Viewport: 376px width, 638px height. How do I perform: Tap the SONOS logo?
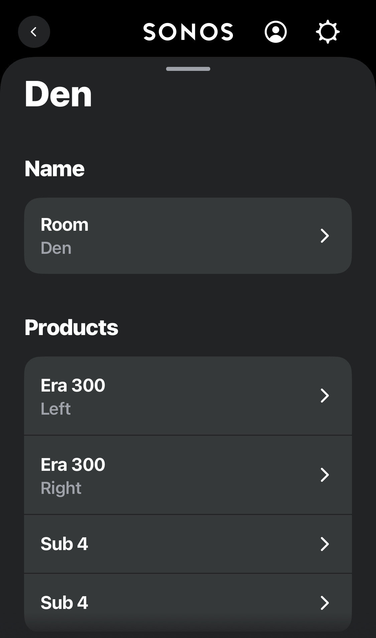point(188,32)
